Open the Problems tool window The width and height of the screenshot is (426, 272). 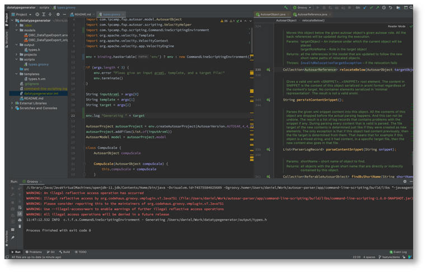[34, 252]
